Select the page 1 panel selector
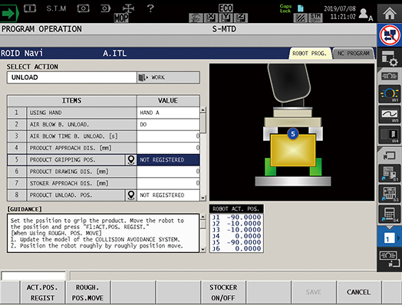The width and height of the screenshot is (402, 305). click(x=390, y=238)
